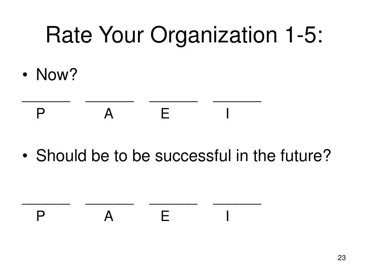The height and width of the screenshot is (276, 368).
Task: Select the letter P in the future row
Action: 41,216
